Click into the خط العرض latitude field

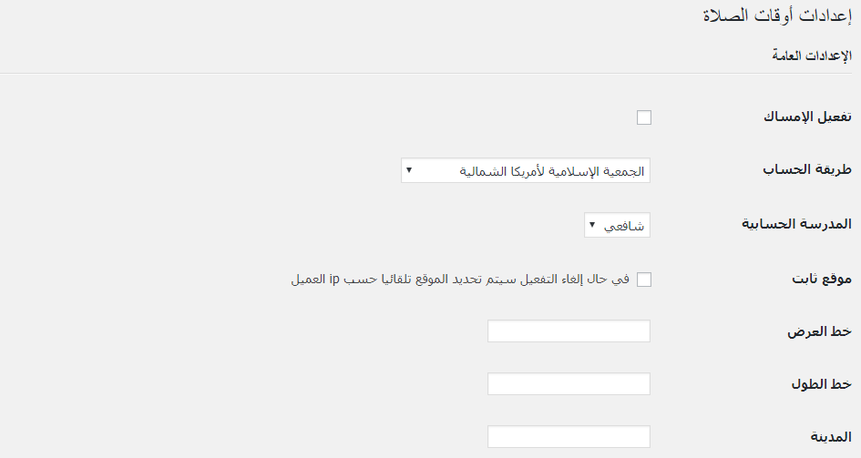(569, 331)
